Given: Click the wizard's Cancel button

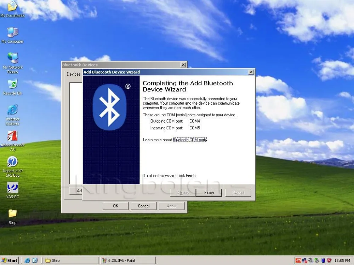Looking at the screenshot, I should tap(238, 193).
